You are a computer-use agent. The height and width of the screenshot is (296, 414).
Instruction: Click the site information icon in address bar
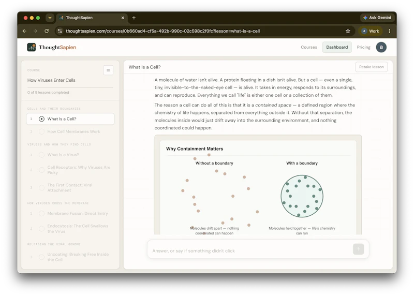pyautogui.click(x=60, y=31)
